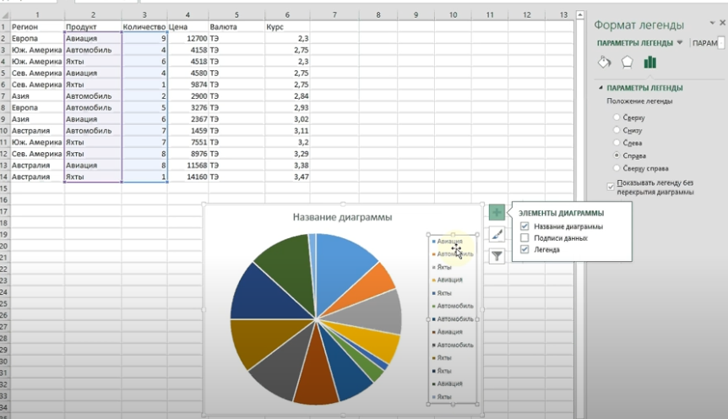The width and height of the screenshot is (728, 419).
Task: Open Chart Styles paintbrush button
Action: 497,234
